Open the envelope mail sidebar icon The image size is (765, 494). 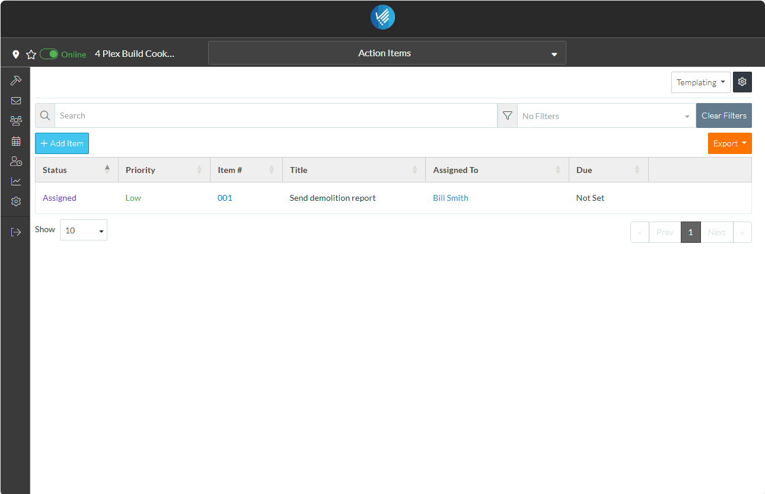[16, 101]
